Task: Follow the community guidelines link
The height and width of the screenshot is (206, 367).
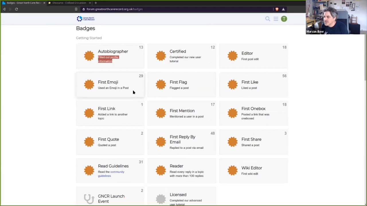Action: 117,172
